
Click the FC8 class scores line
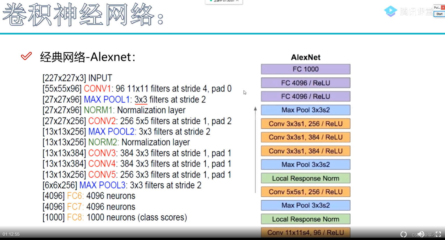(115, 217)
